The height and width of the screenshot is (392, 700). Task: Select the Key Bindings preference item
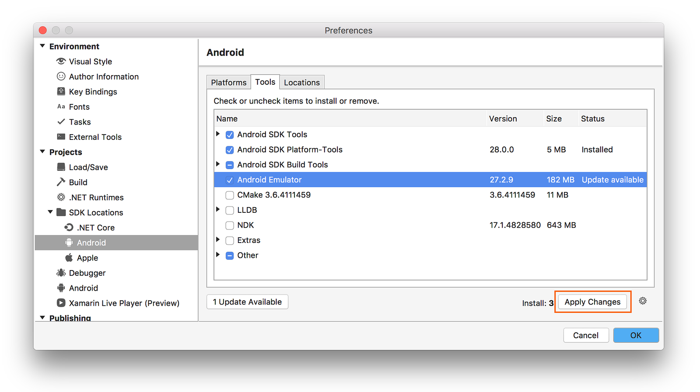(x=93, y=92)
